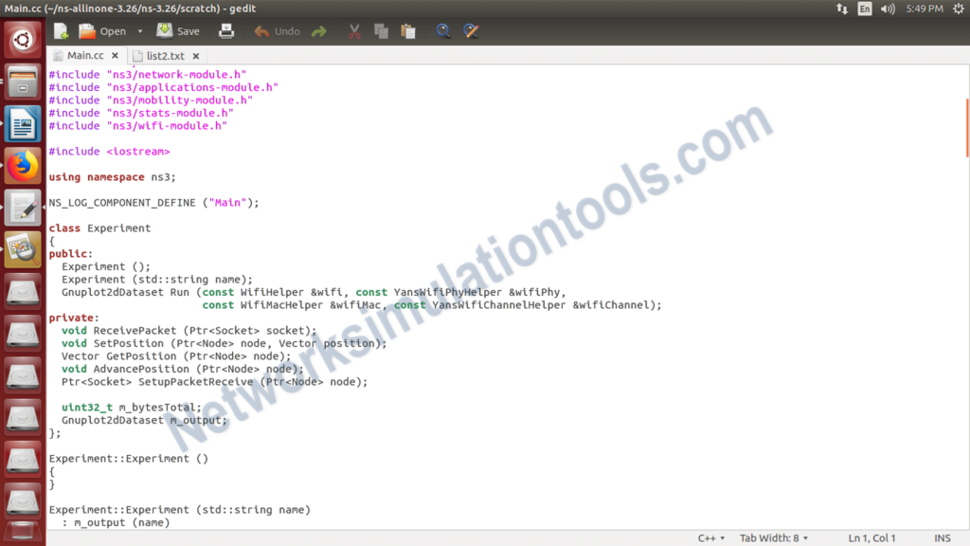The height and width of the screenshot is (546, 970).
Task: Switch to the list2.txt tab
Action: [x=163, y=55]
